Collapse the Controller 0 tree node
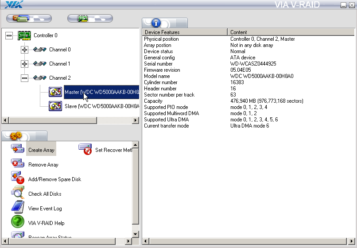Viewport: 357px width, 248px height. (x=9, y=35)
